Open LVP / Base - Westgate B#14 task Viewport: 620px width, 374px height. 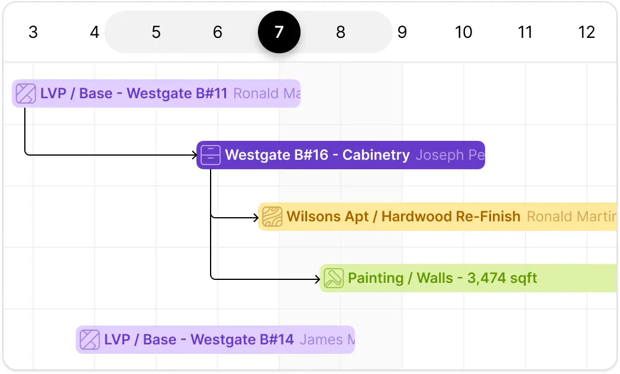coord(215,340)
